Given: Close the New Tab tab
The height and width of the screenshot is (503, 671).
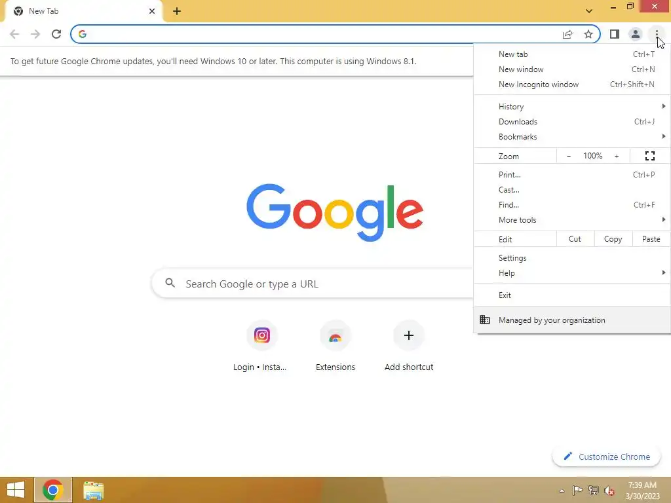Looking at the screenshot, I should point(152,11).
